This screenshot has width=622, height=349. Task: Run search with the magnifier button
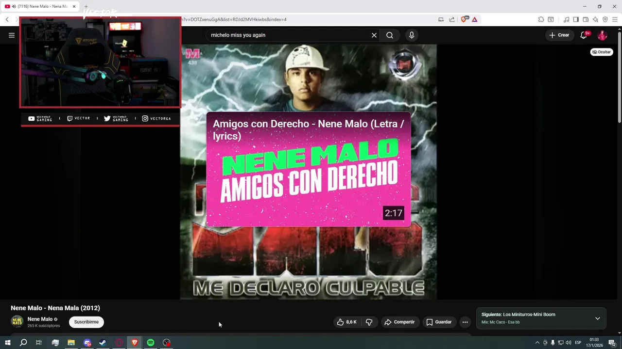(390, 35)
